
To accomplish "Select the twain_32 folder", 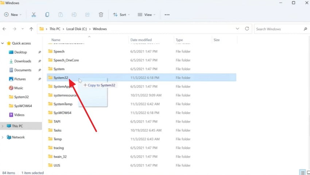I will coord(142,156).
